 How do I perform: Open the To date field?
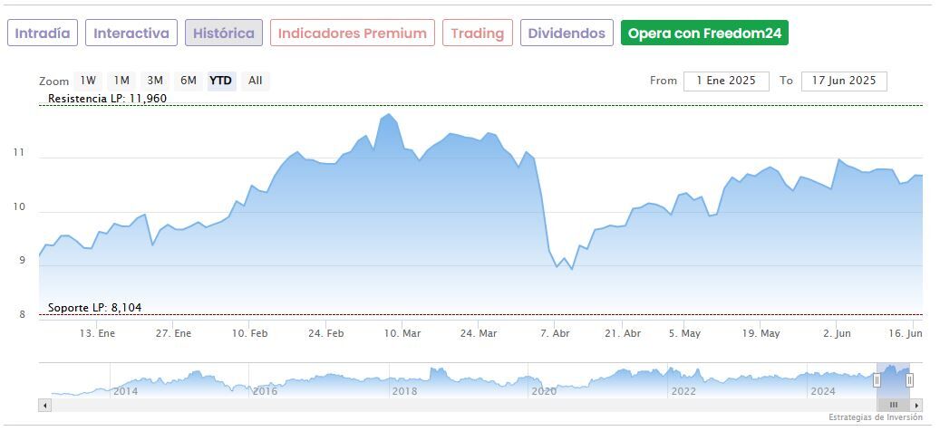pos(844,81)
